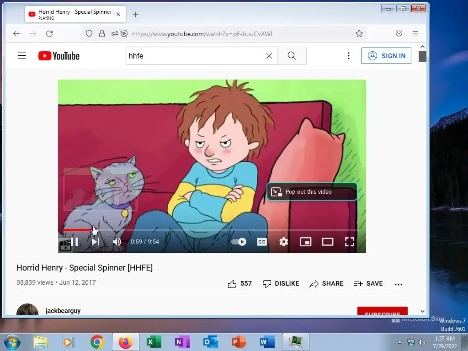
Task: Open Excel from the taskbar
Action: click(154, 342)
